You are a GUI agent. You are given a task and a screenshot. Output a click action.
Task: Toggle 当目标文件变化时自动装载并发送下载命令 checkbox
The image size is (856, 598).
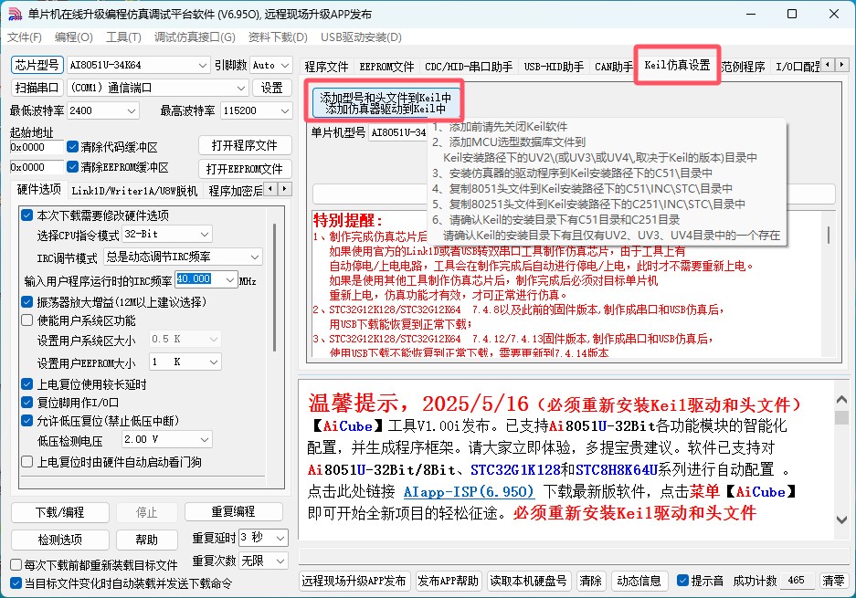tap(16, 583)
